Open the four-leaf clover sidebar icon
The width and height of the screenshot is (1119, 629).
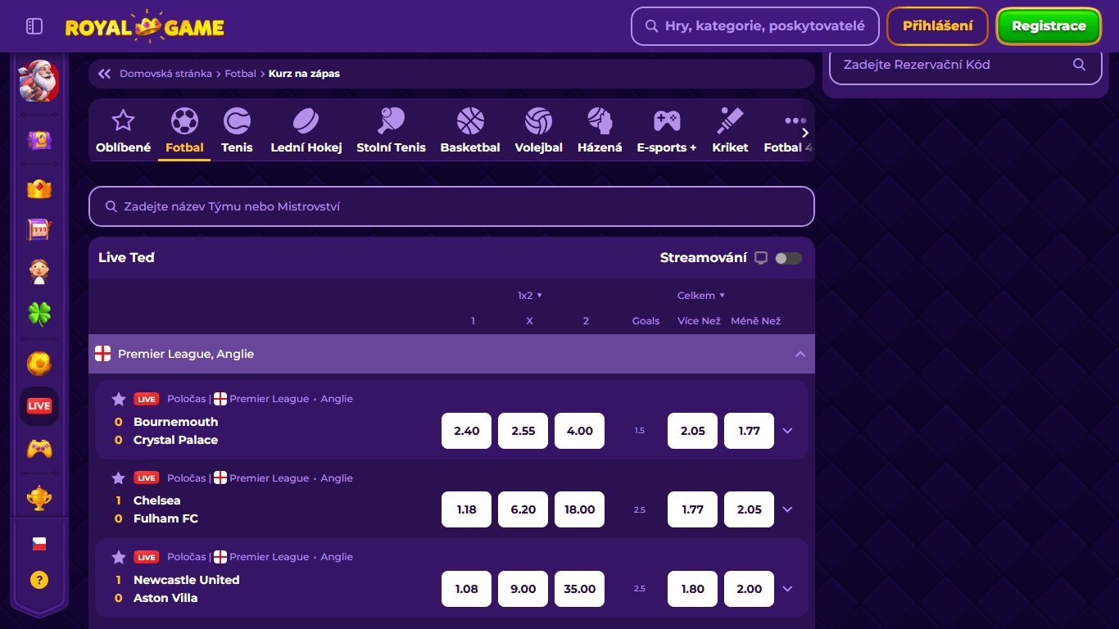point(39,313)
